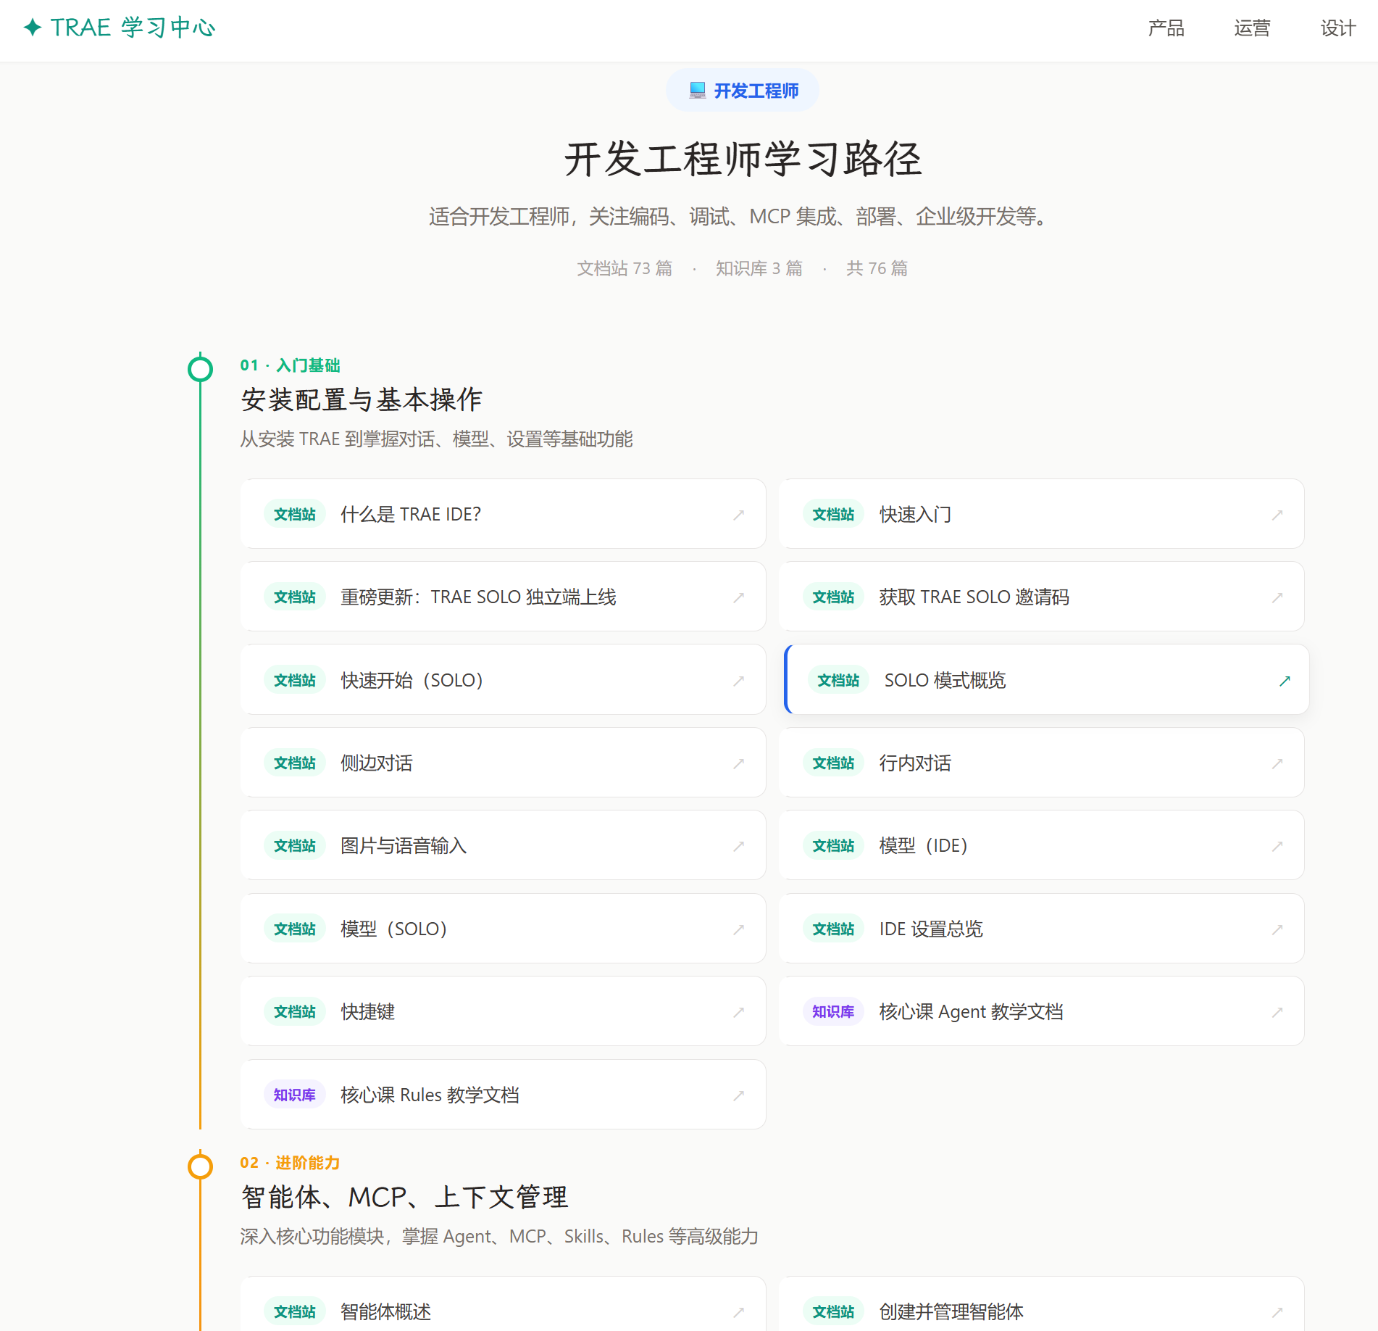Switch to the 运营 navigation item

pos(1252,28)
